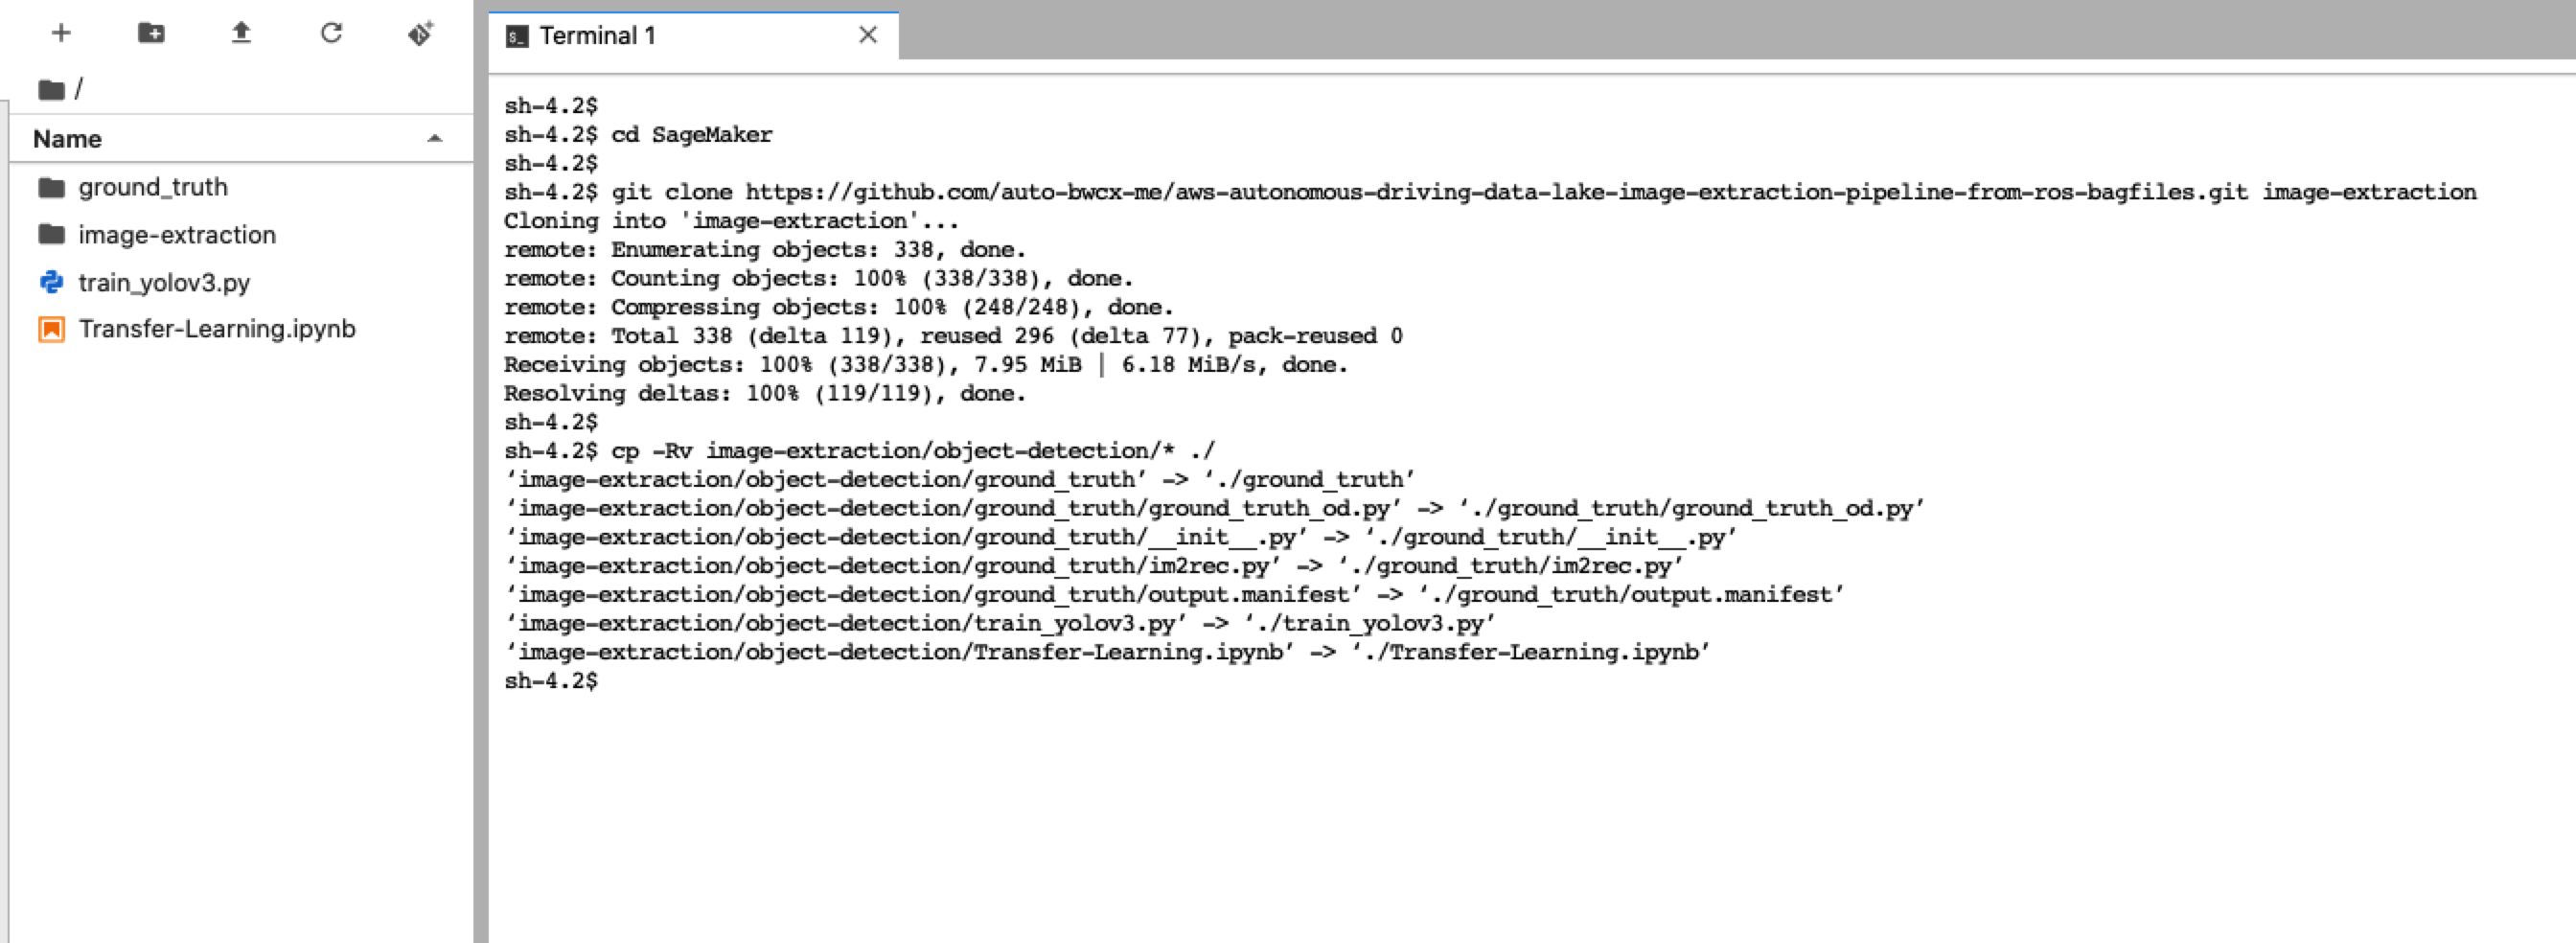Click the folder icon next to image-extraction
This screenshot has width=2576, height=943.
pyautogui.click(x=52, y=234)
